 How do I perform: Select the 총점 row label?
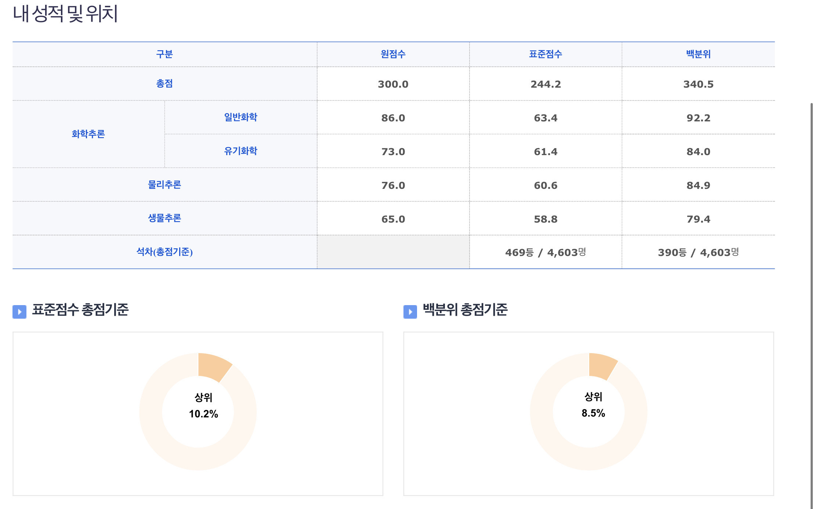point(164,84)
